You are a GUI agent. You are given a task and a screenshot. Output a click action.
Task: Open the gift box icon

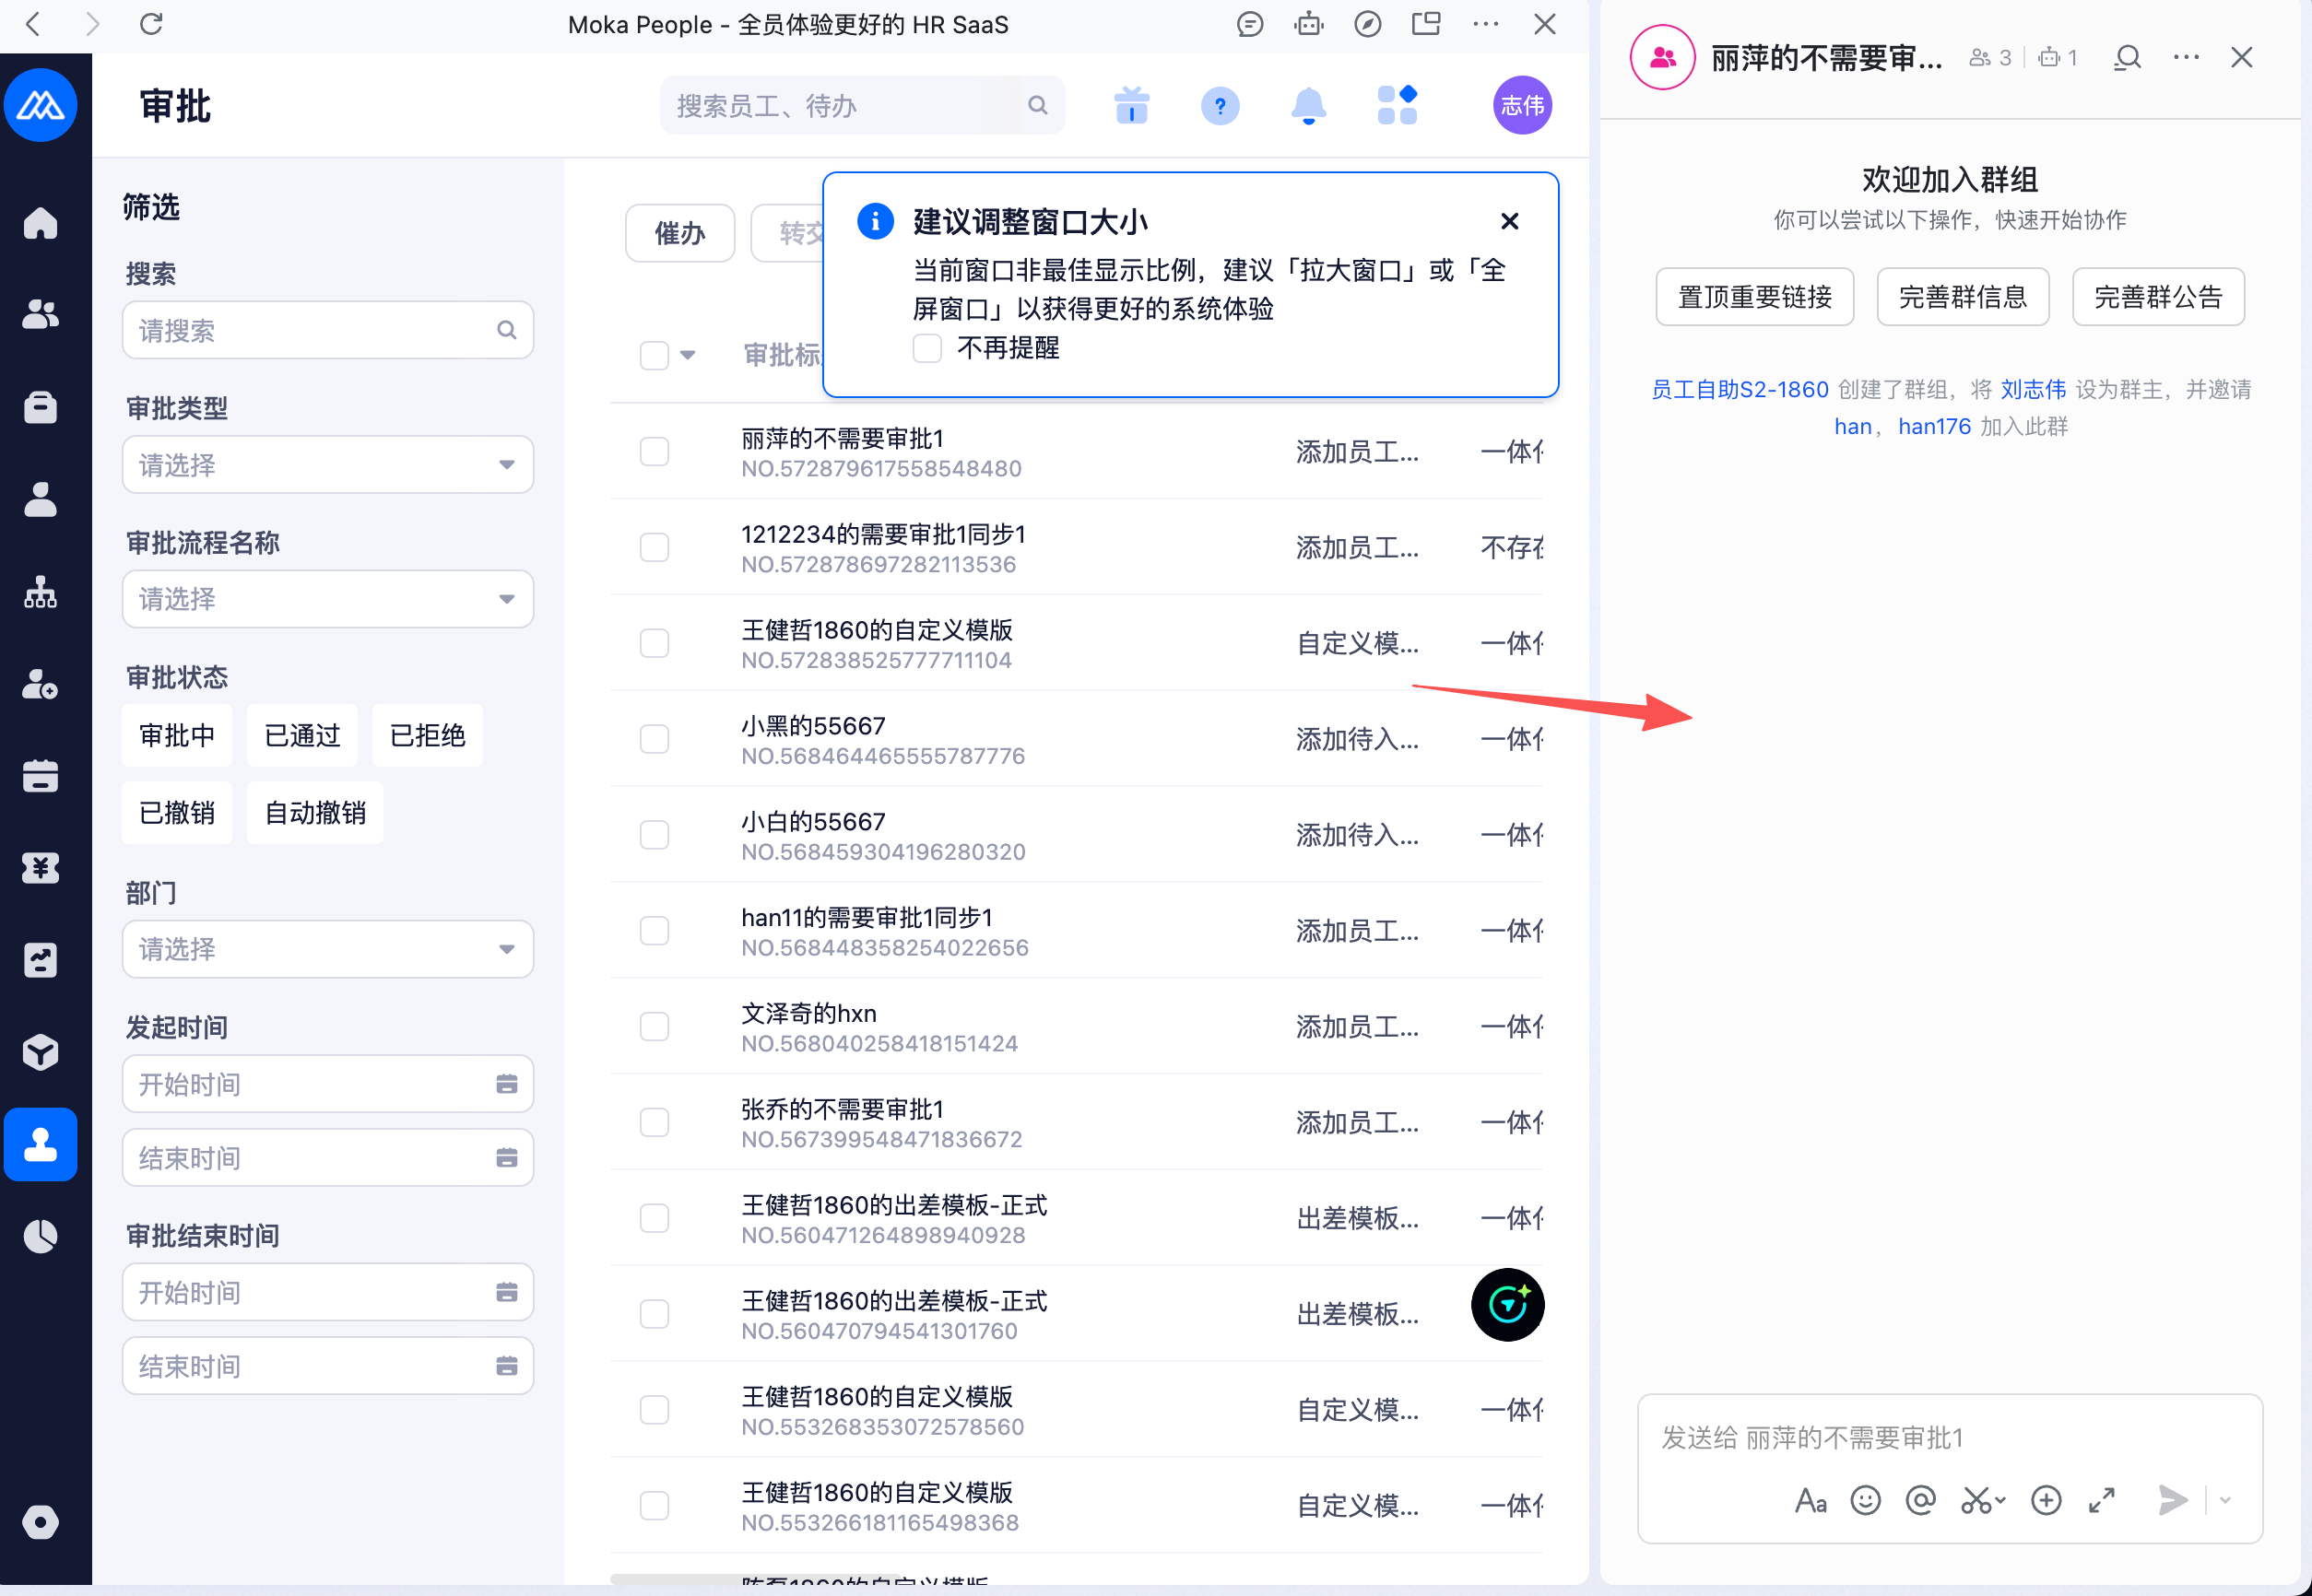(1131, 105)
